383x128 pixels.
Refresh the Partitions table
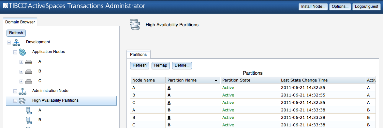click(x=140, y=65)
